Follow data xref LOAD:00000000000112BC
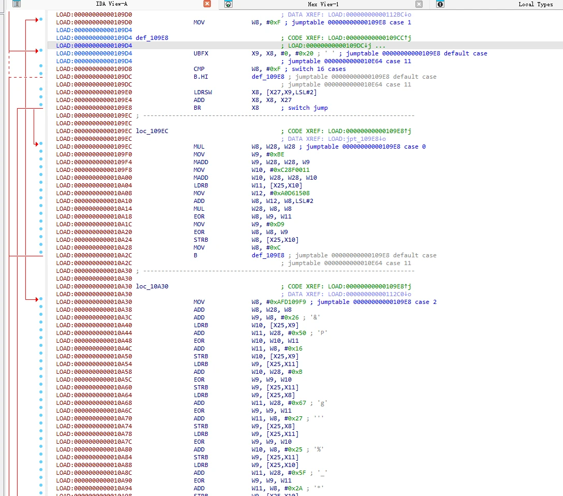 (x=369, y=14)
